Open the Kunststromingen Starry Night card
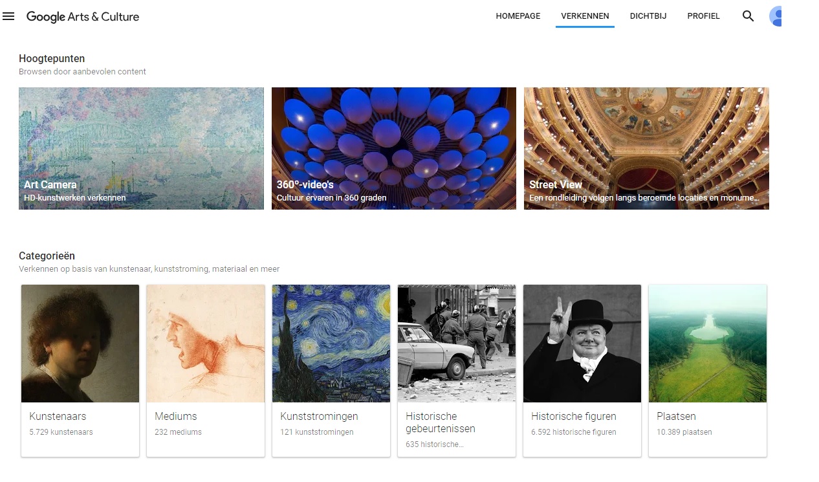Screen dimensions: 819x482 (331, 371)
